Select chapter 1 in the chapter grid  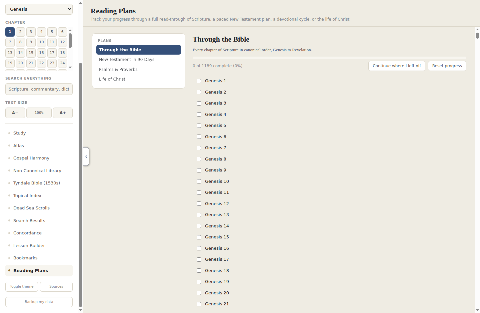coord(10,32)
